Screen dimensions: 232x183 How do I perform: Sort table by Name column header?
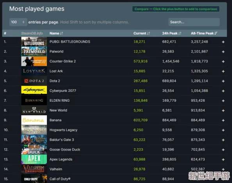coord(56,33)
